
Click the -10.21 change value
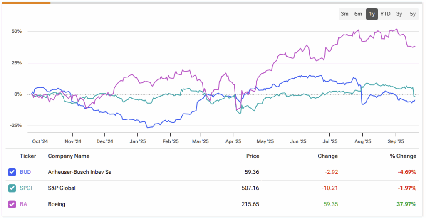click(330, 188)
